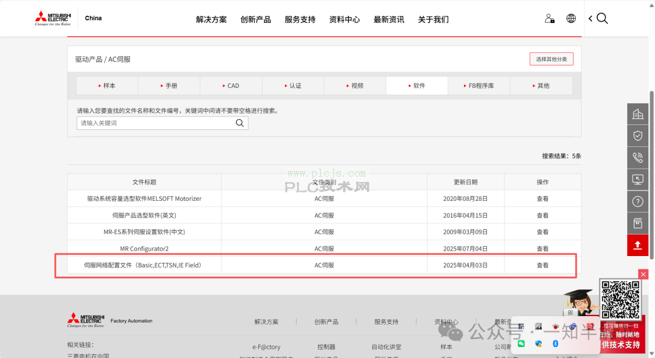Open footer link 控制器
655x358 pixels.
[x=326, y=346]
